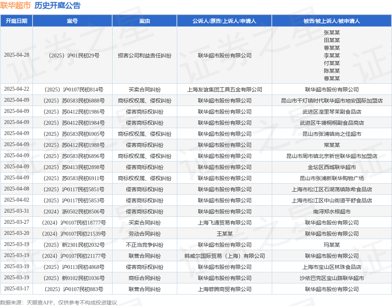This screenshot has height=306, width=392.
Task: Select the 开庭日期 column header
Action: click(16, 21)
